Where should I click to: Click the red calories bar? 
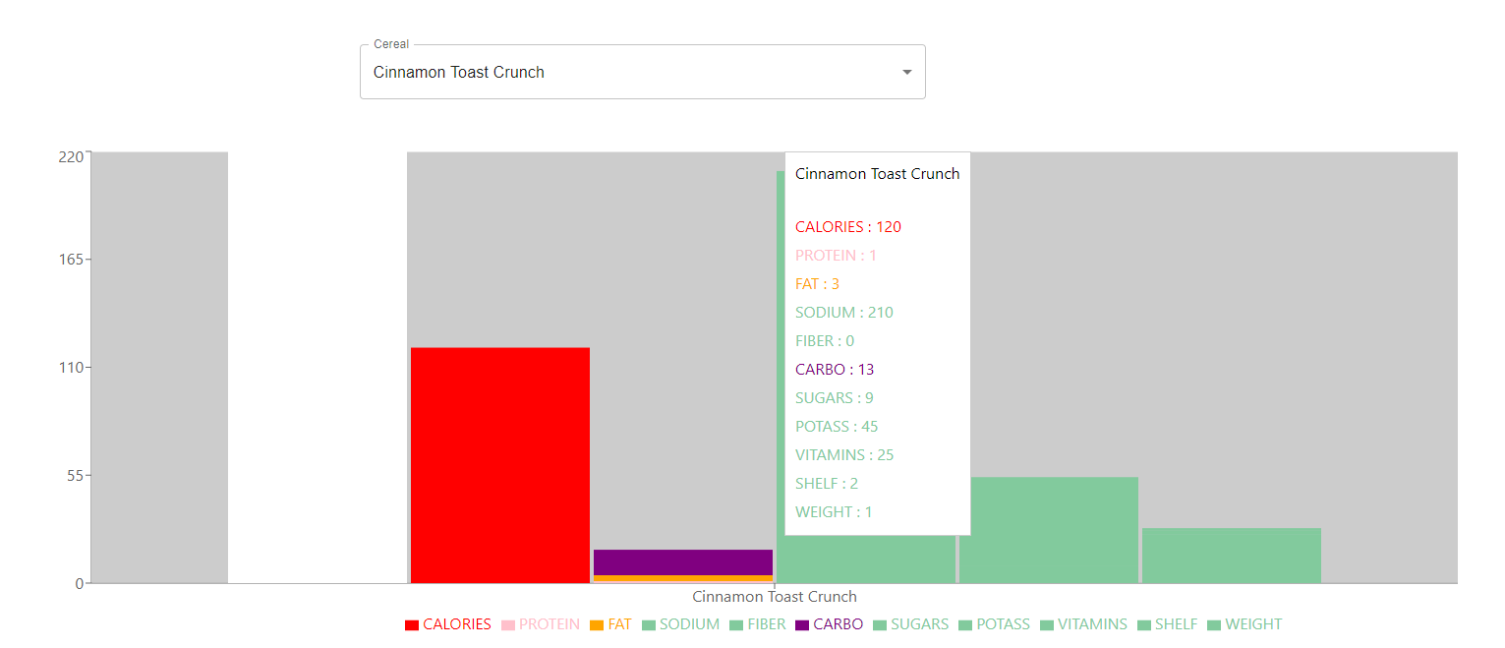tap(499, 464)
